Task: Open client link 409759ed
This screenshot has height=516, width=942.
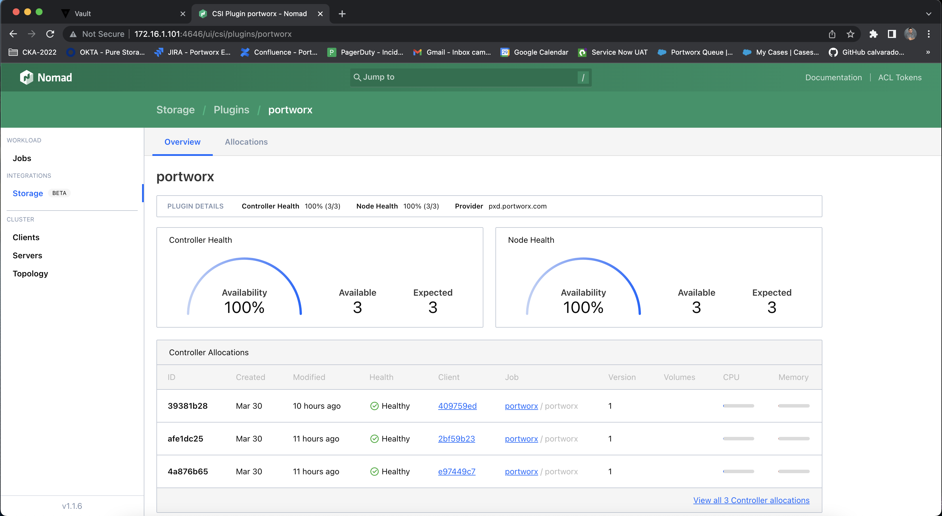Action: (x=457, y=406)
